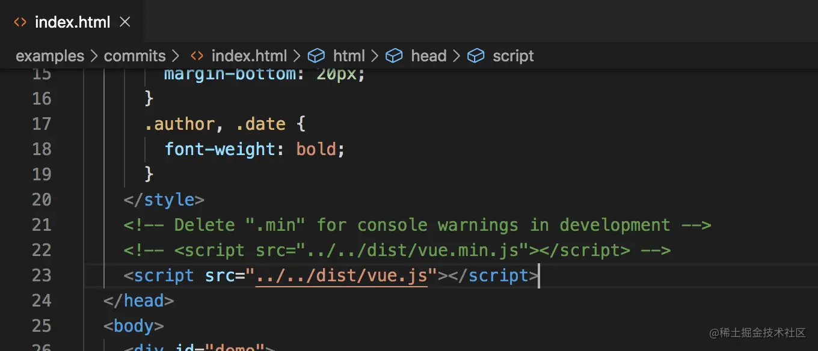Click the "font-weight" property text
The width and height of the screenshot is (818, 351).
220,149
